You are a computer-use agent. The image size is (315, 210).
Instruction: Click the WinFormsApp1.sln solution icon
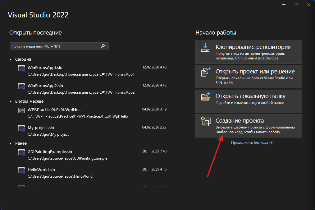click(x=21, y=68)
